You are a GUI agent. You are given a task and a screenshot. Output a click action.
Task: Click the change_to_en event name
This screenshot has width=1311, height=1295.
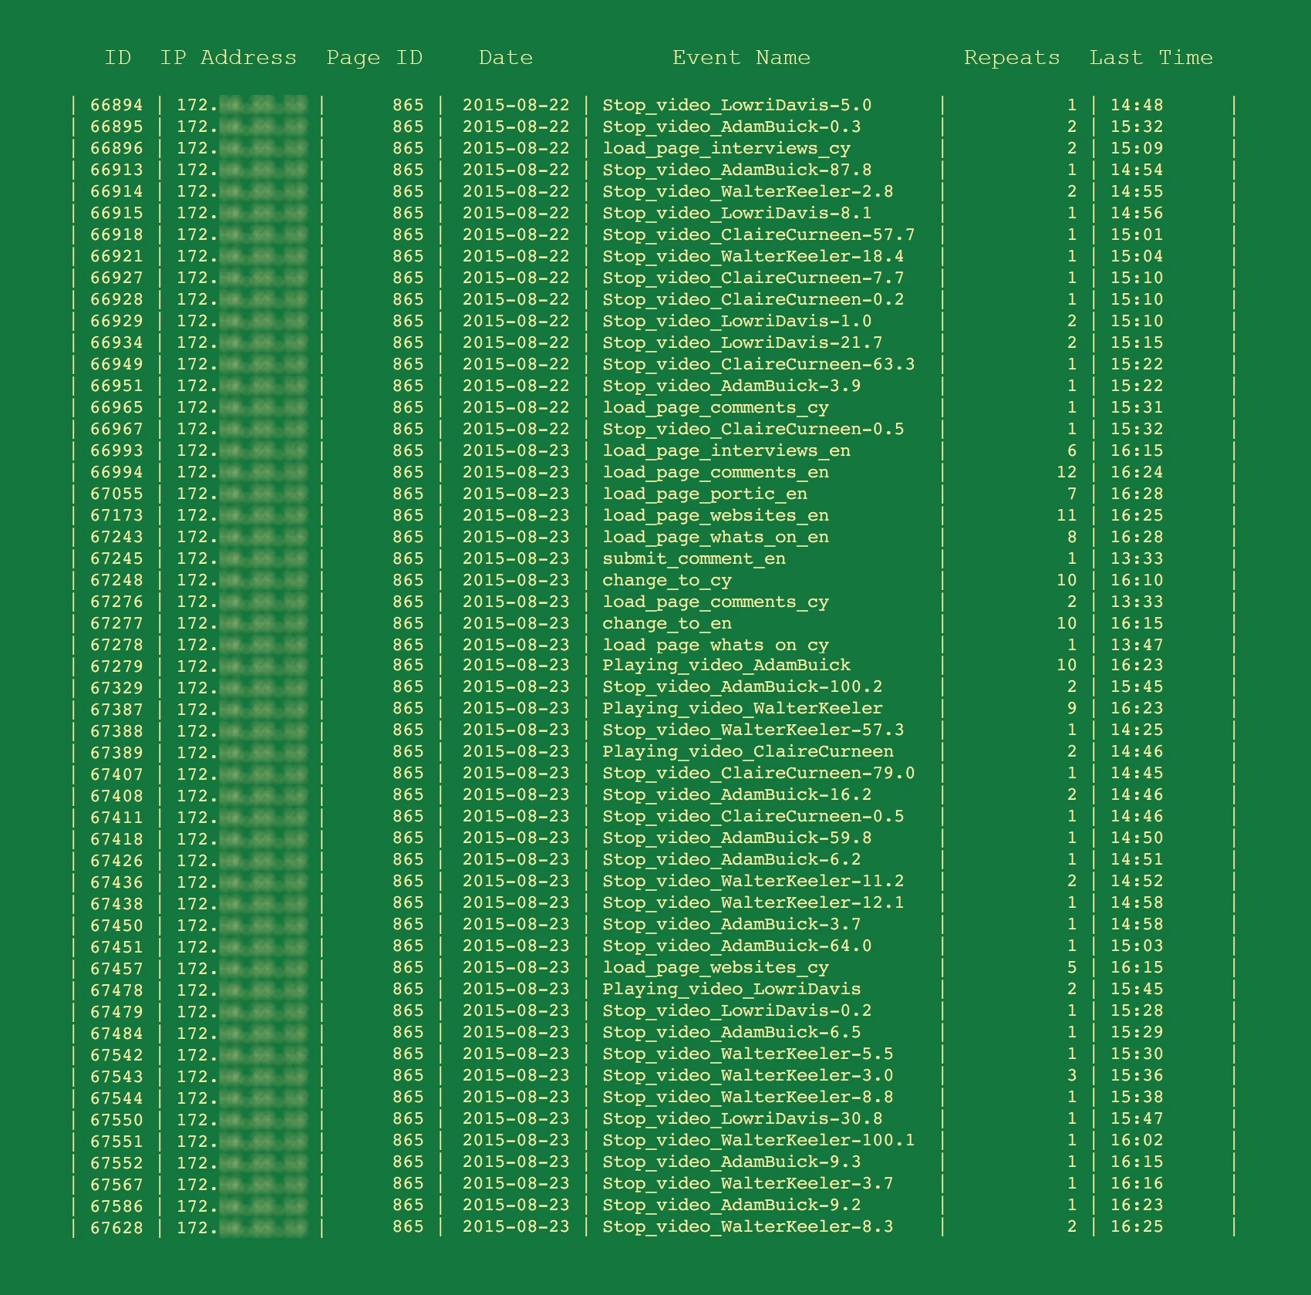point(666,623)
